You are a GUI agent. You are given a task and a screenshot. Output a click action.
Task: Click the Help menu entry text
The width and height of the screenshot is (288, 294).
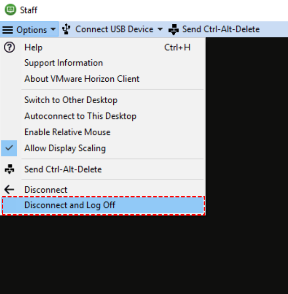(x=33, y=47)
